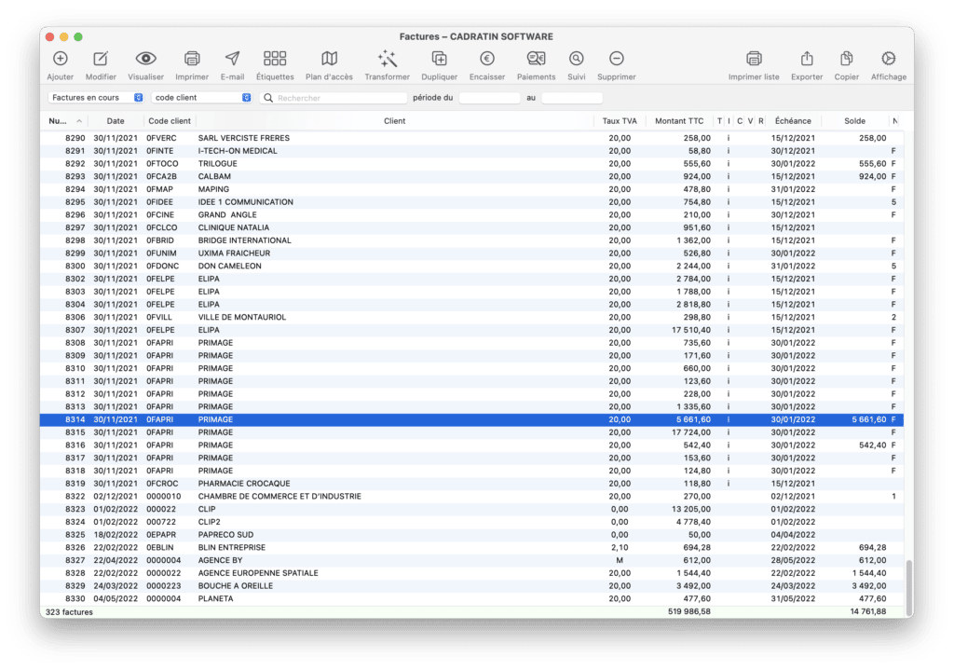The width and height of the screenshot is (954, 671).
Task: Select the PLANETA invoice row
Action: coord(471,598)
